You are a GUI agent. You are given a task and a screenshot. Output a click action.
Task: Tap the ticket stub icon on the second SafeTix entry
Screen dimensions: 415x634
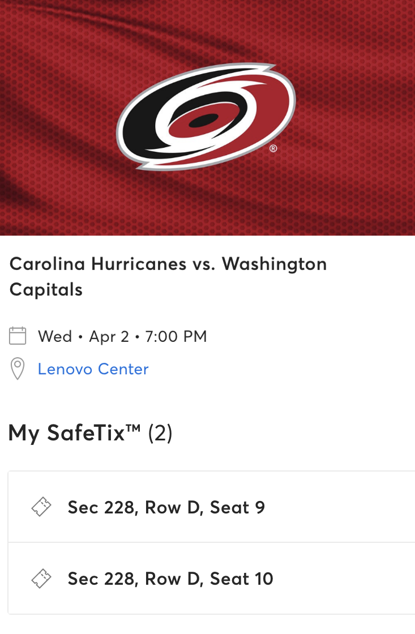tap(40, 579)
